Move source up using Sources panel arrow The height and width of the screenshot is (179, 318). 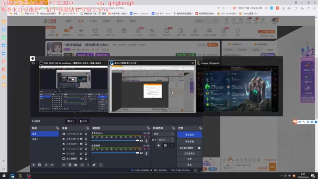[x=82, y=165]
